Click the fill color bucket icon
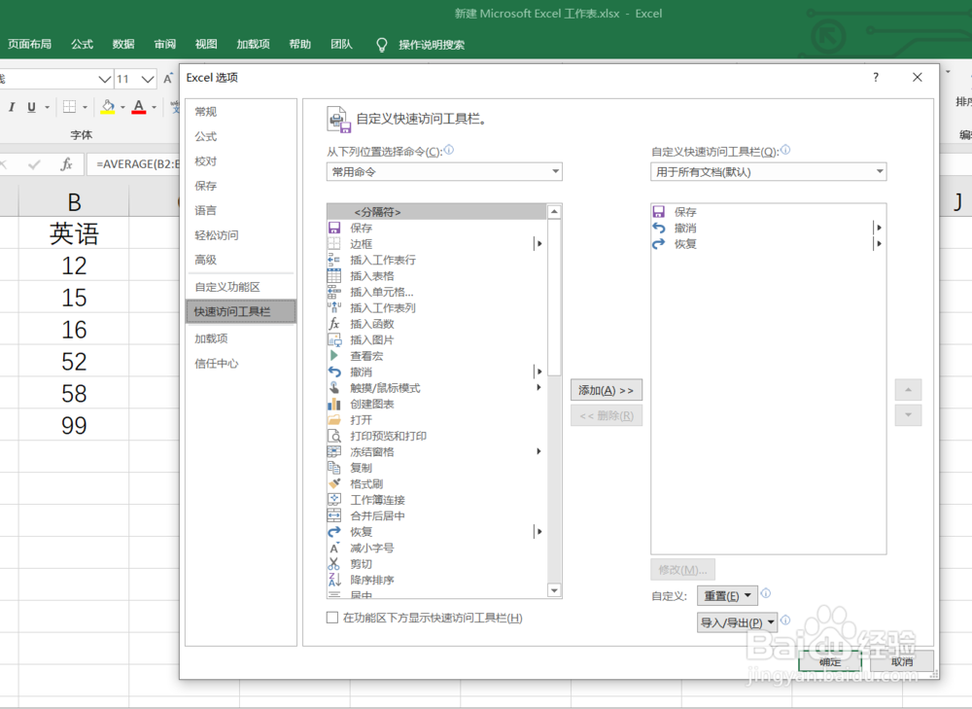Screen dimensions: 972x709 [x=108, y=107]
